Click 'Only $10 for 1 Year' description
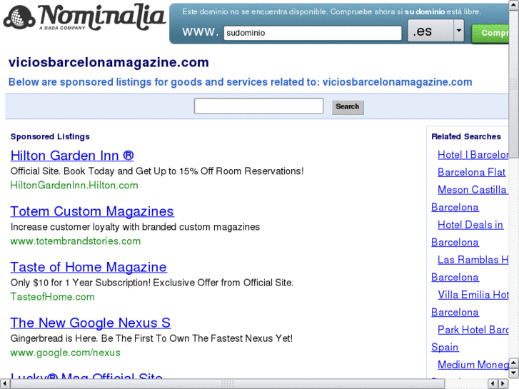The width and height of the screenshot is (519, 389). tap(152, 283)
